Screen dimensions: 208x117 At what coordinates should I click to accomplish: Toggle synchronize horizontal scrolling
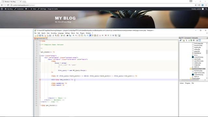[x=82, y=35]
